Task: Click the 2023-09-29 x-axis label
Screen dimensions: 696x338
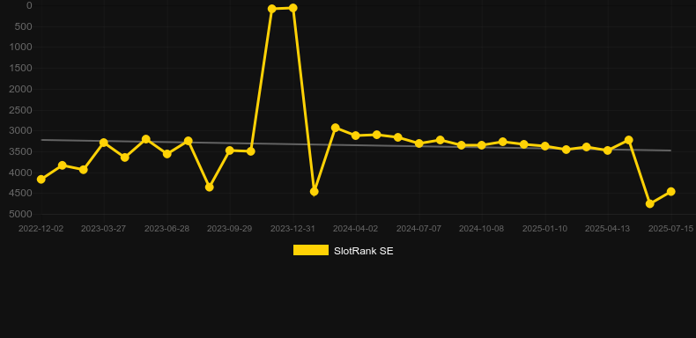Action: pyautogui.click(x=229, y=229)
